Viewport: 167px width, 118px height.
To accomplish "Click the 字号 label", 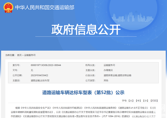I will point(124,100).
